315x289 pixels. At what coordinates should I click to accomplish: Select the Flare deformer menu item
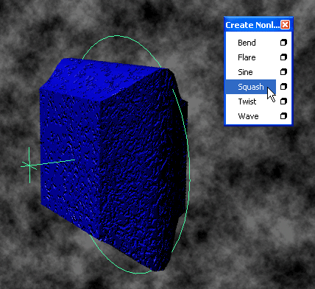pyautogui.click(x=250, y=57)
